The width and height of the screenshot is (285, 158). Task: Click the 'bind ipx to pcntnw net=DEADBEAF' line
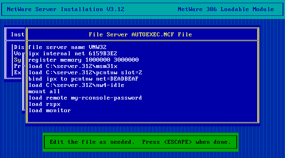(83, 79)
